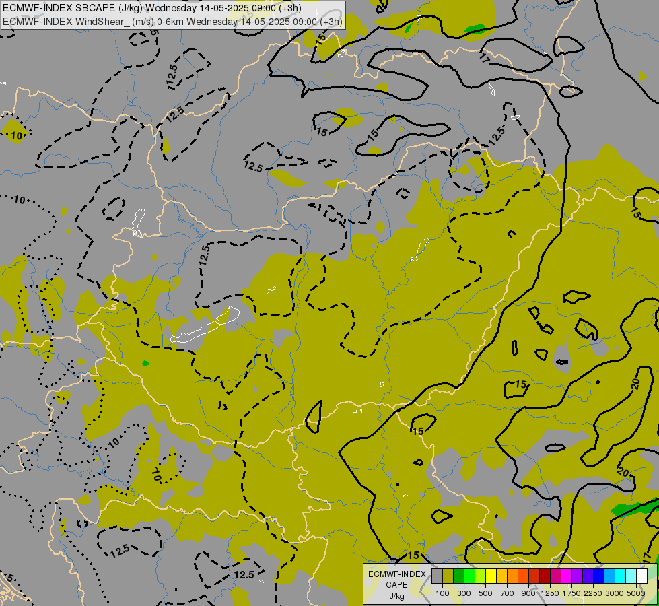Click the SBCAPE title line

(151, 8)
